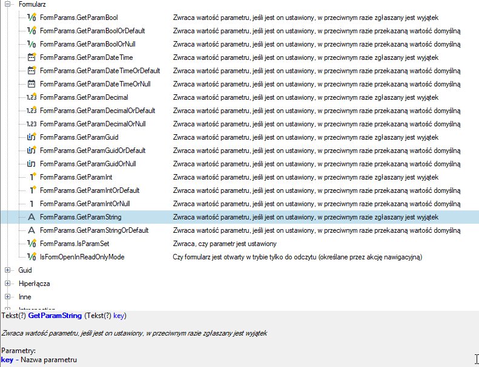This screenshot has height=367, width=479.
Task: Click the 'Parametry:' heading in details panel
Action: [19, 351]
